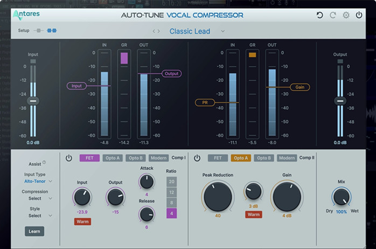Select single compressor setup icon
376x249 pixels.
pyautogui.click(x=39, y=31)
